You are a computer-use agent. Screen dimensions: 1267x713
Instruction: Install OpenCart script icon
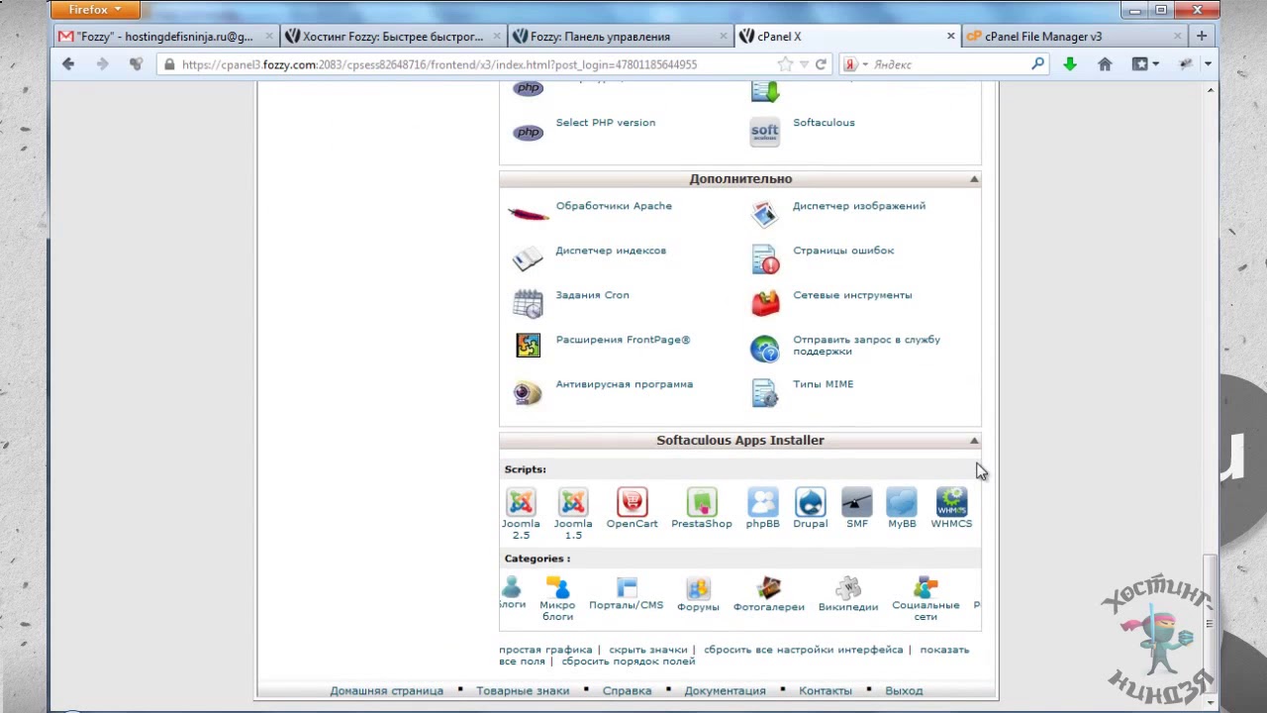coord(632,502)
